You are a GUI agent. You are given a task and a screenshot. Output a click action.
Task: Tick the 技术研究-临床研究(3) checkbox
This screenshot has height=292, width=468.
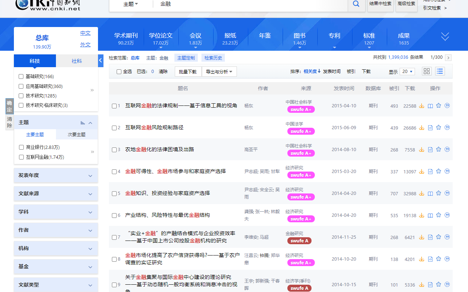click(x=21, y=105)
